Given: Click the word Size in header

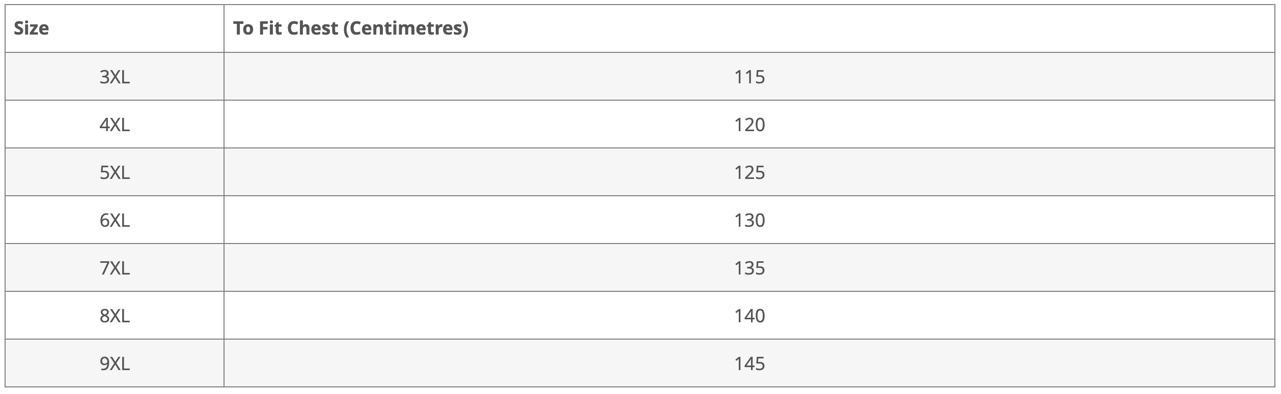Looking at the screenshot, I should (32, 28).
